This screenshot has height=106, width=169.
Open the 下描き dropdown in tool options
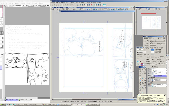[x=140, y=49]
